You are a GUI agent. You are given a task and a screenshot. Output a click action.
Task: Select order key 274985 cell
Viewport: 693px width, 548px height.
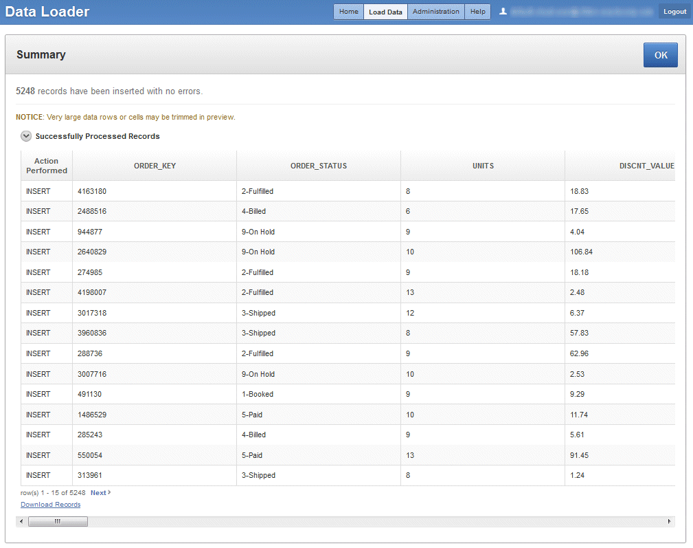pos(155,272)
